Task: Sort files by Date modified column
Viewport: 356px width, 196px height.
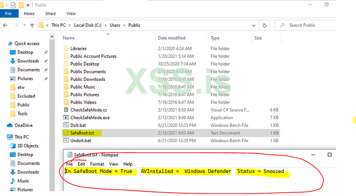Action: (172, 38)
